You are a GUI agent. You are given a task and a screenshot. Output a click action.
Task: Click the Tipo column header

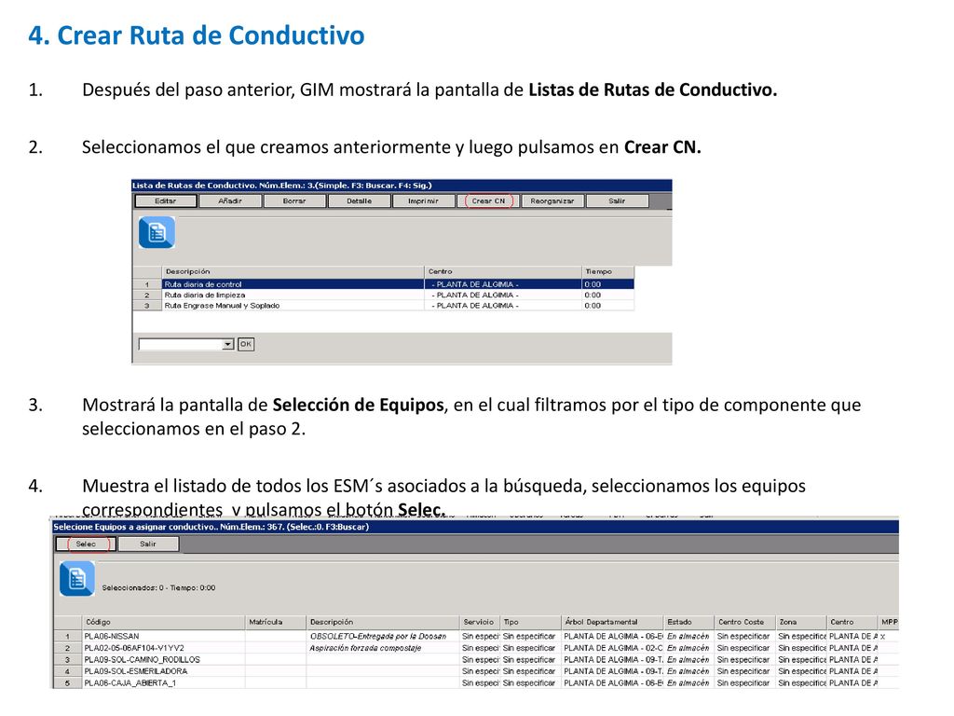pos(531,622)
